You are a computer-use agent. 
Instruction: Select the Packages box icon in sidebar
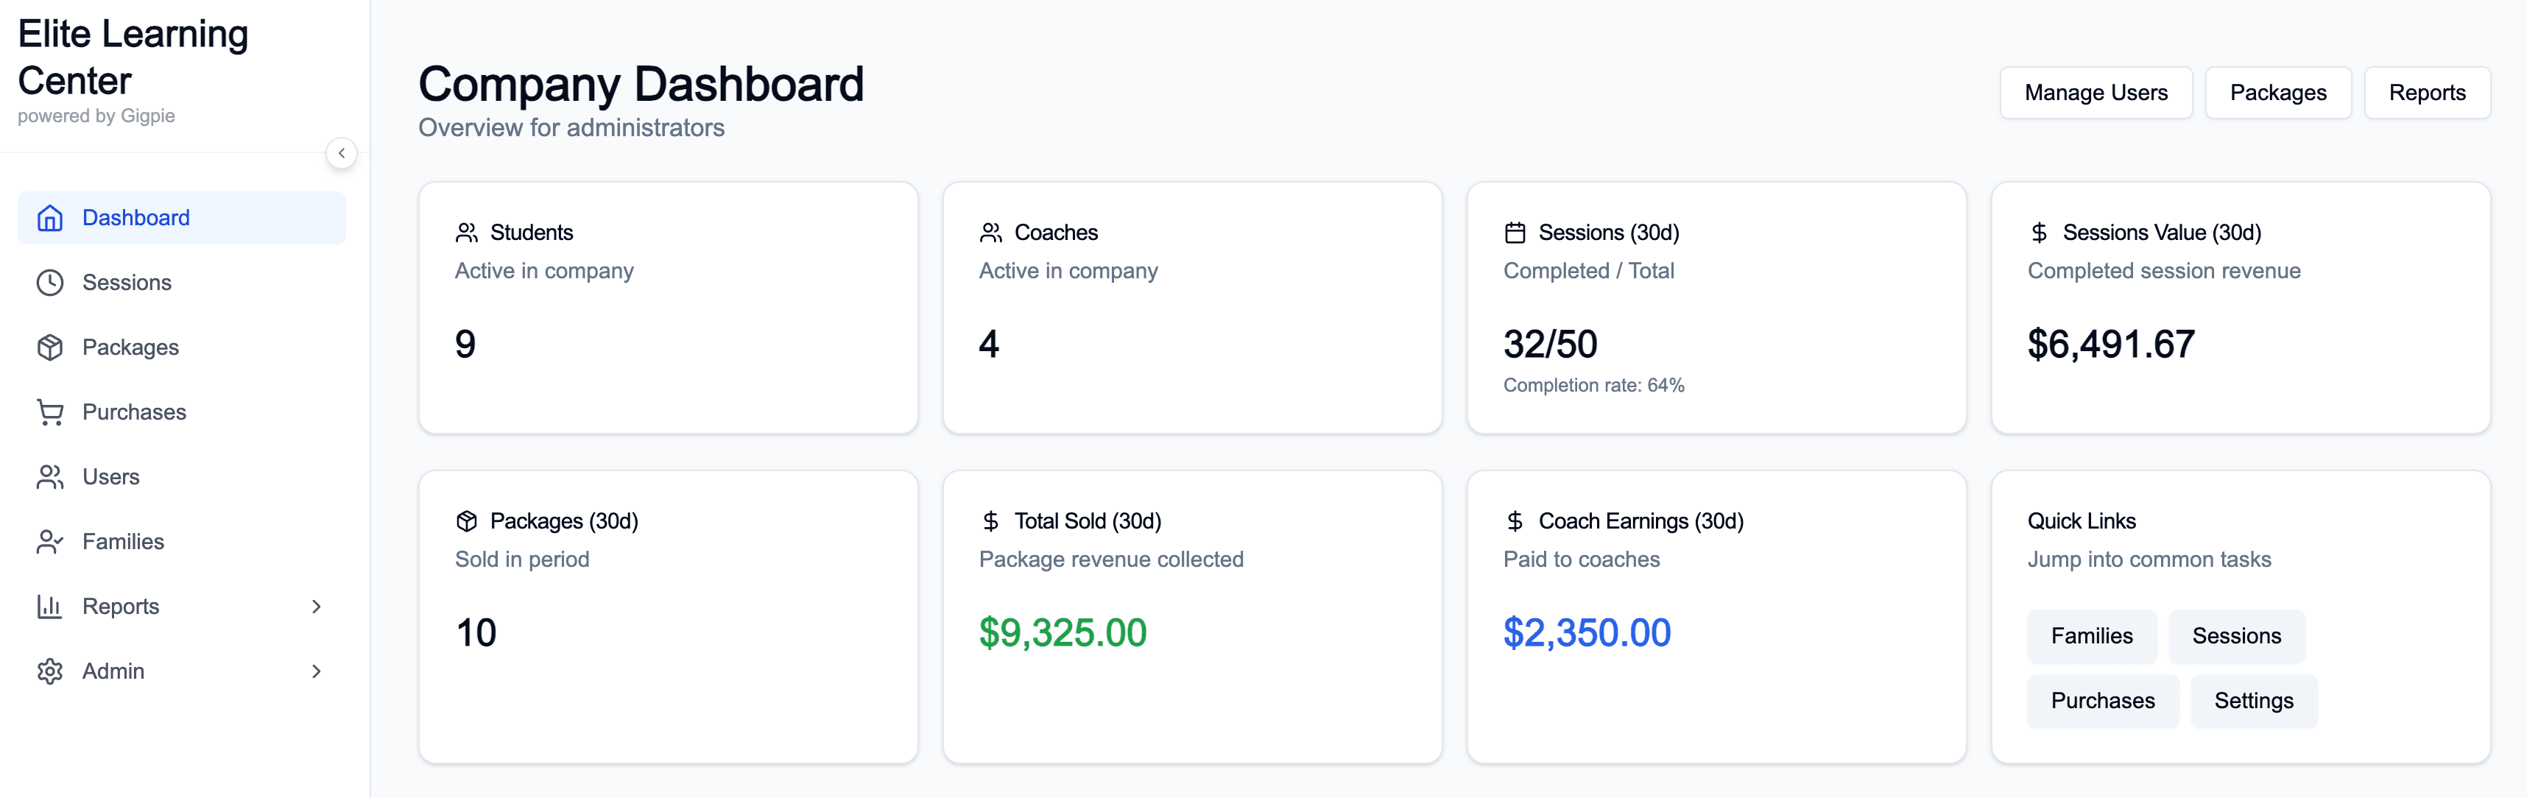coord(50,347)
